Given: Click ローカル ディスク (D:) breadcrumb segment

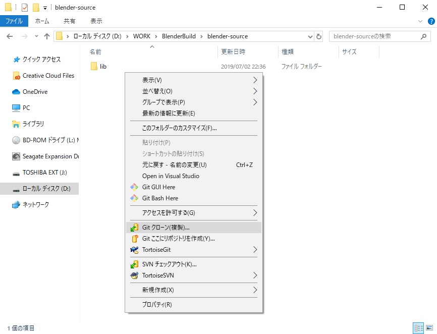Looking at the screenshot, I should 97,36.
